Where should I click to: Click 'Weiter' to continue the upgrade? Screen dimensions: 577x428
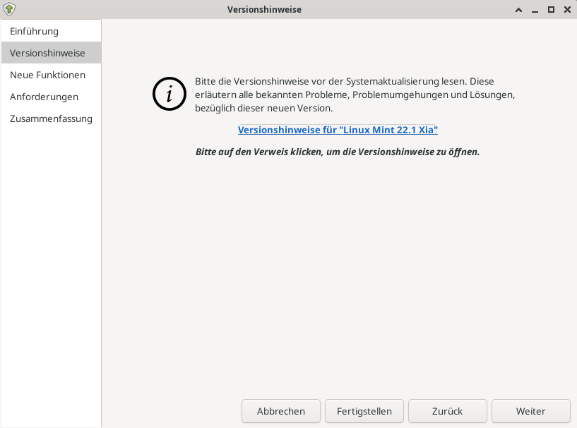530,411
